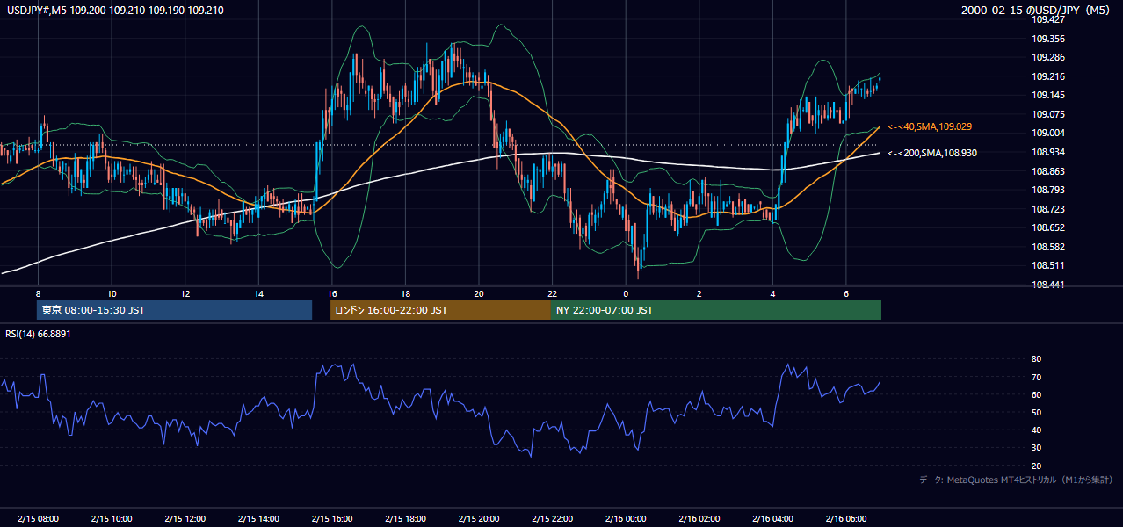Click price level 108.652 on the axis
This screenshot has height=527, width=1123.
(1048, 227)
